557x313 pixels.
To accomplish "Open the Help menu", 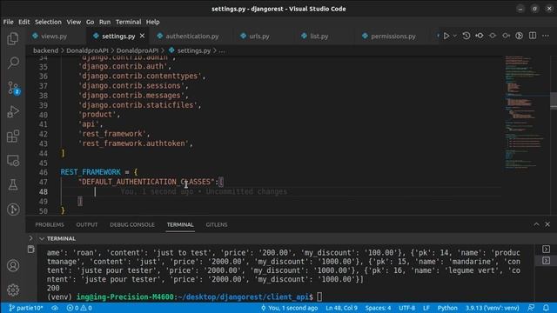I will pos(153,22).
